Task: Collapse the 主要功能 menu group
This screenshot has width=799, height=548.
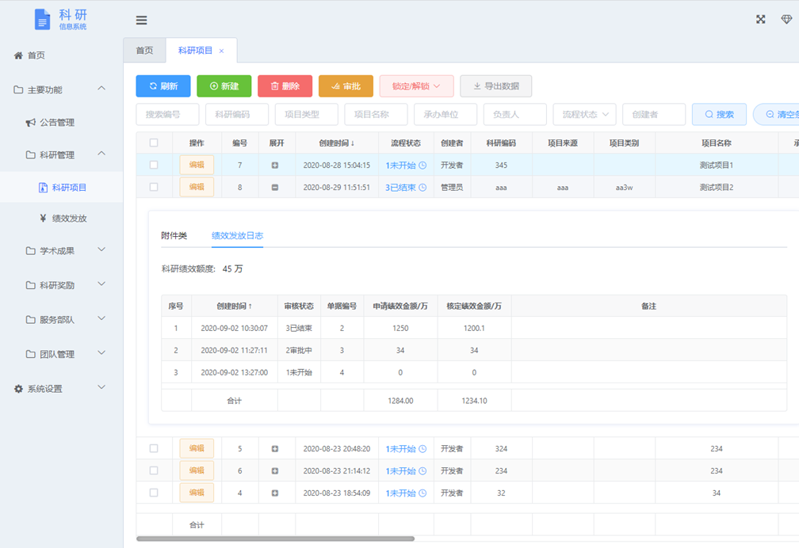Action: coord(101,89)
